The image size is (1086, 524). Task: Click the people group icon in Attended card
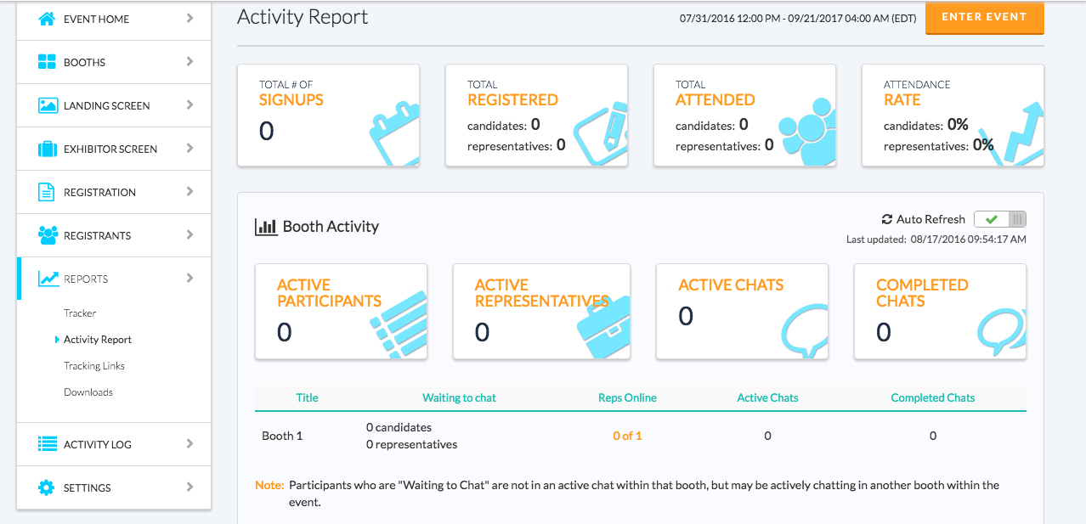pyautogui.click(x=806, y=132)
